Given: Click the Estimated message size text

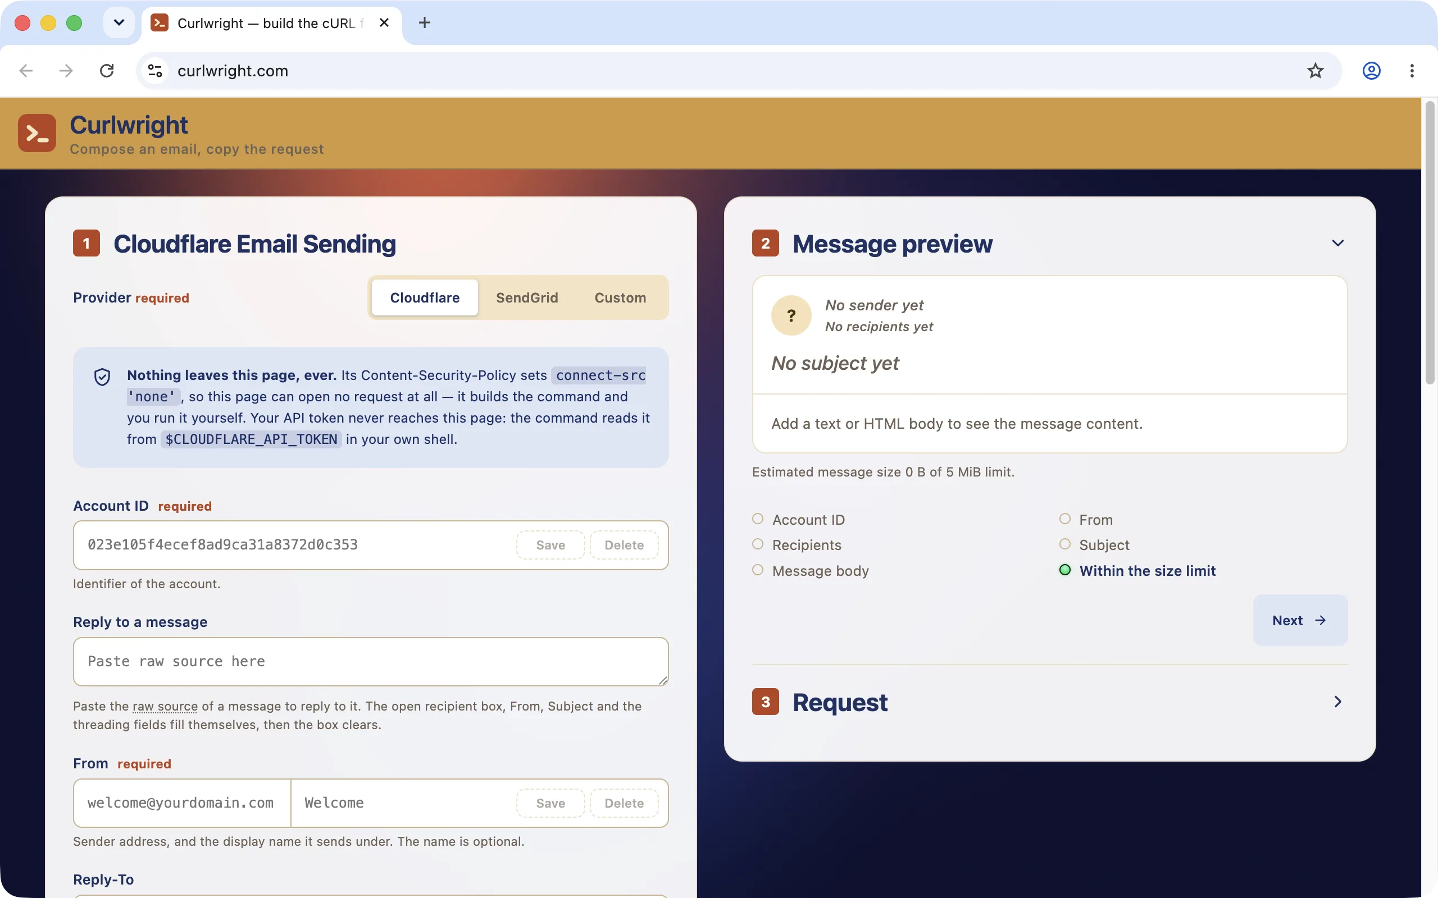Looking at the screenshot, I should [883, 472].
